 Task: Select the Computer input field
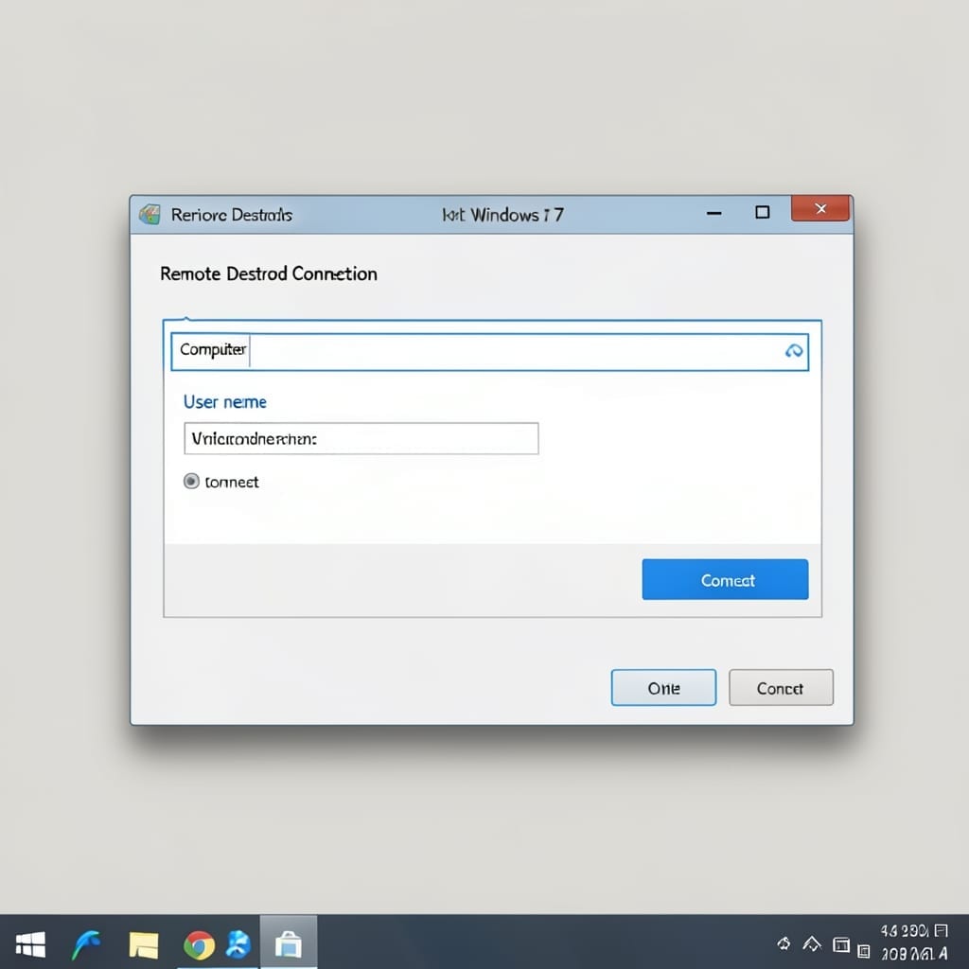coord(489,352)
